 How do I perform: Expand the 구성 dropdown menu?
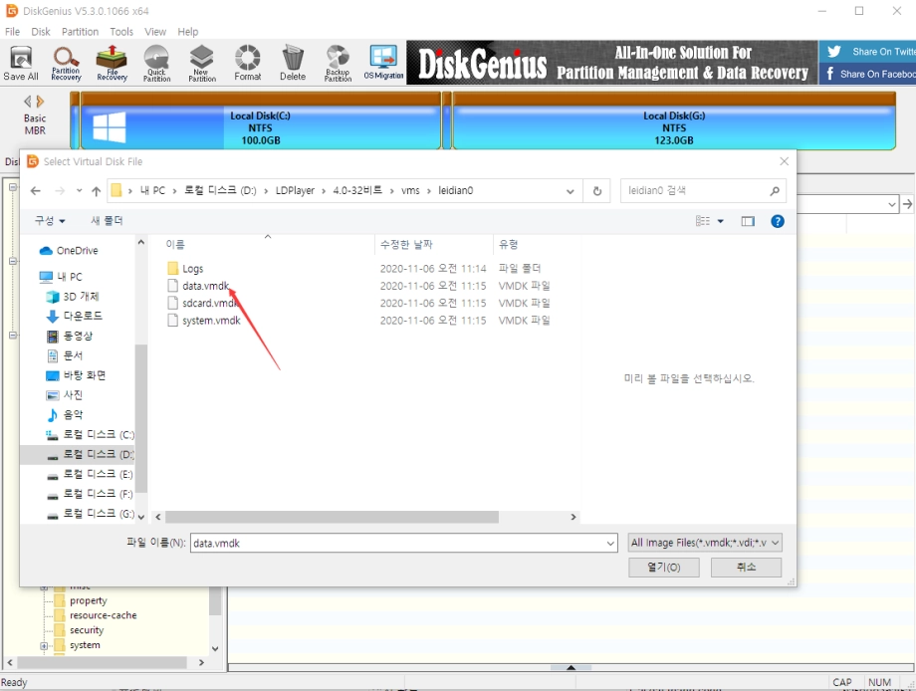click(x=50, y=221)
